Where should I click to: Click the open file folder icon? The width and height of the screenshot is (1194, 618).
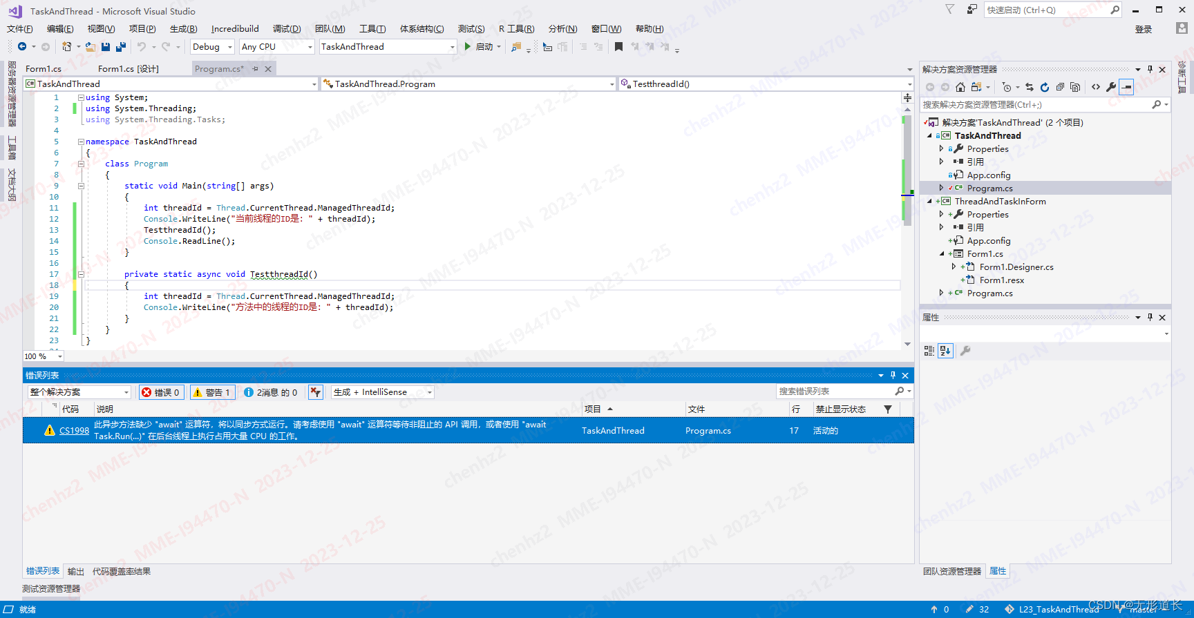coord(90,46)
